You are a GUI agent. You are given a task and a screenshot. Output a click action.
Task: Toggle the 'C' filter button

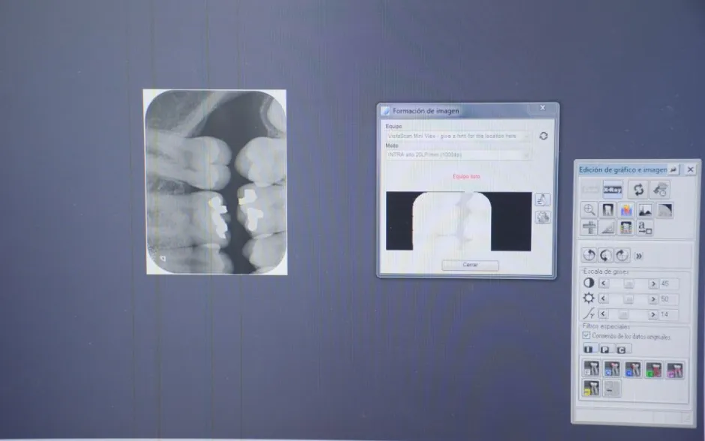(623, 349)
